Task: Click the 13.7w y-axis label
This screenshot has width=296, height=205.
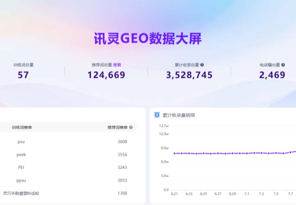Action: (x=164, y=126)
